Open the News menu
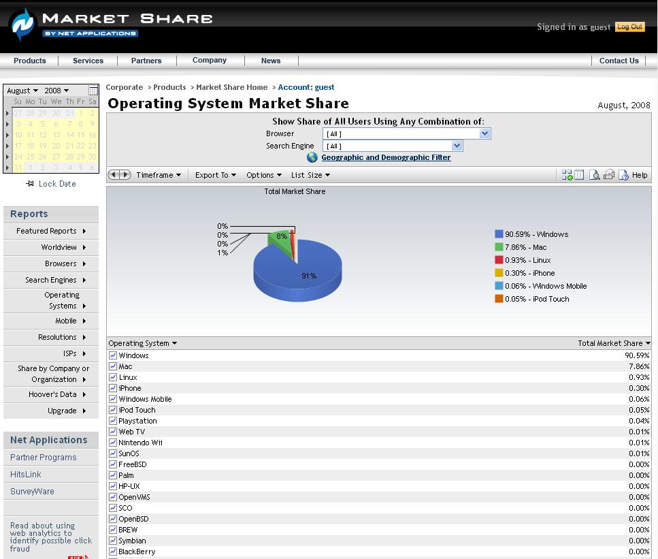 click(271, 61)
